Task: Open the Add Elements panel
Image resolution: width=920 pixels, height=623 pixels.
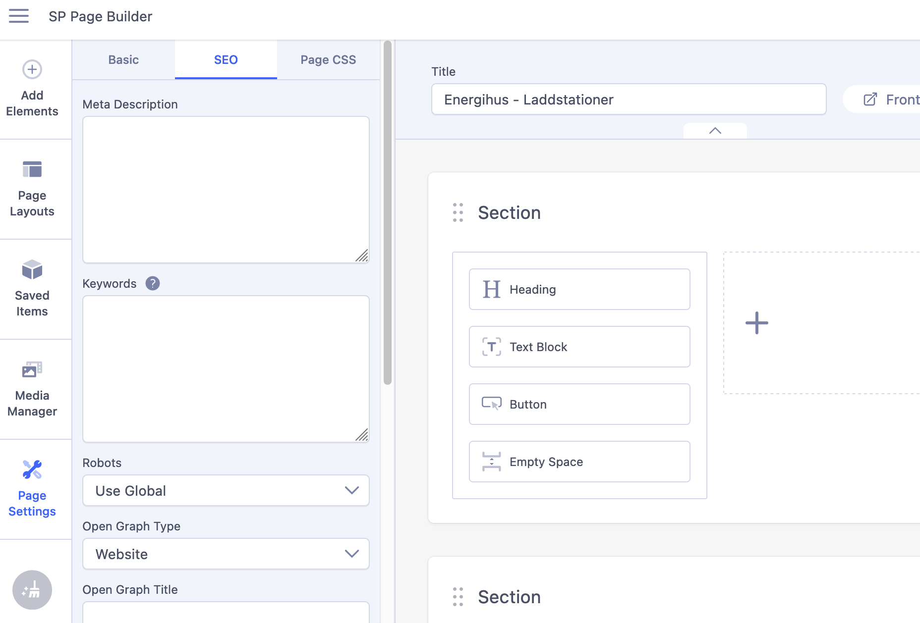Action: 32,89
